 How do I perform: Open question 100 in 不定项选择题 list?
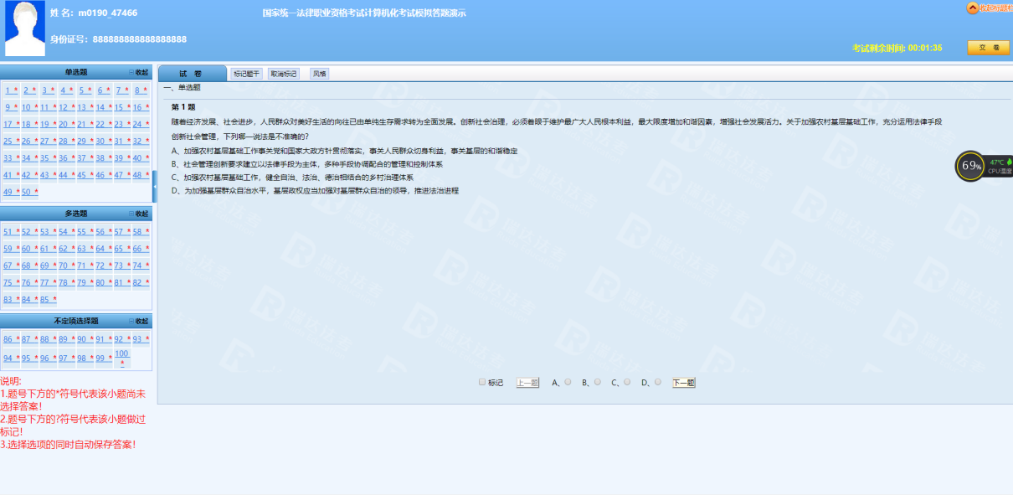point(122,353)
